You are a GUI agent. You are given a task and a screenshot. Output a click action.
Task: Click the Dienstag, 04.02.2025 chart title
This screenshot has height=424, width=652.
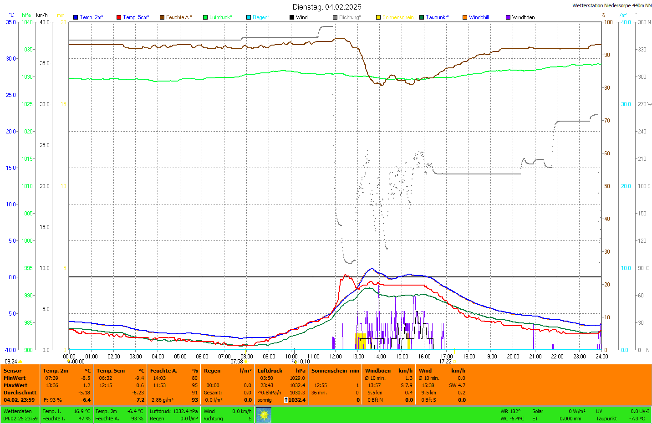327,7
